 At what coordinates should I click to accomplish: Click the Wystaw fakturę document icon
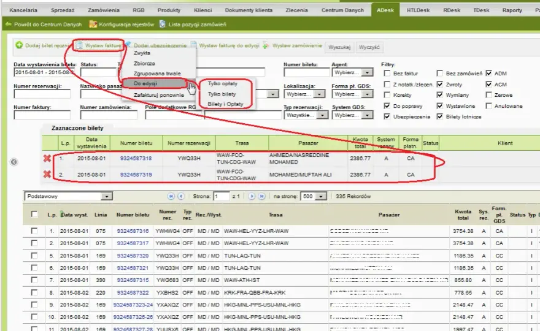tap(80, 45)
